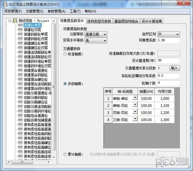Switch to the 结构类型及参数 tab
This screenshot has width=193, height=171.
pyautogui.click(x=99, y=21)
